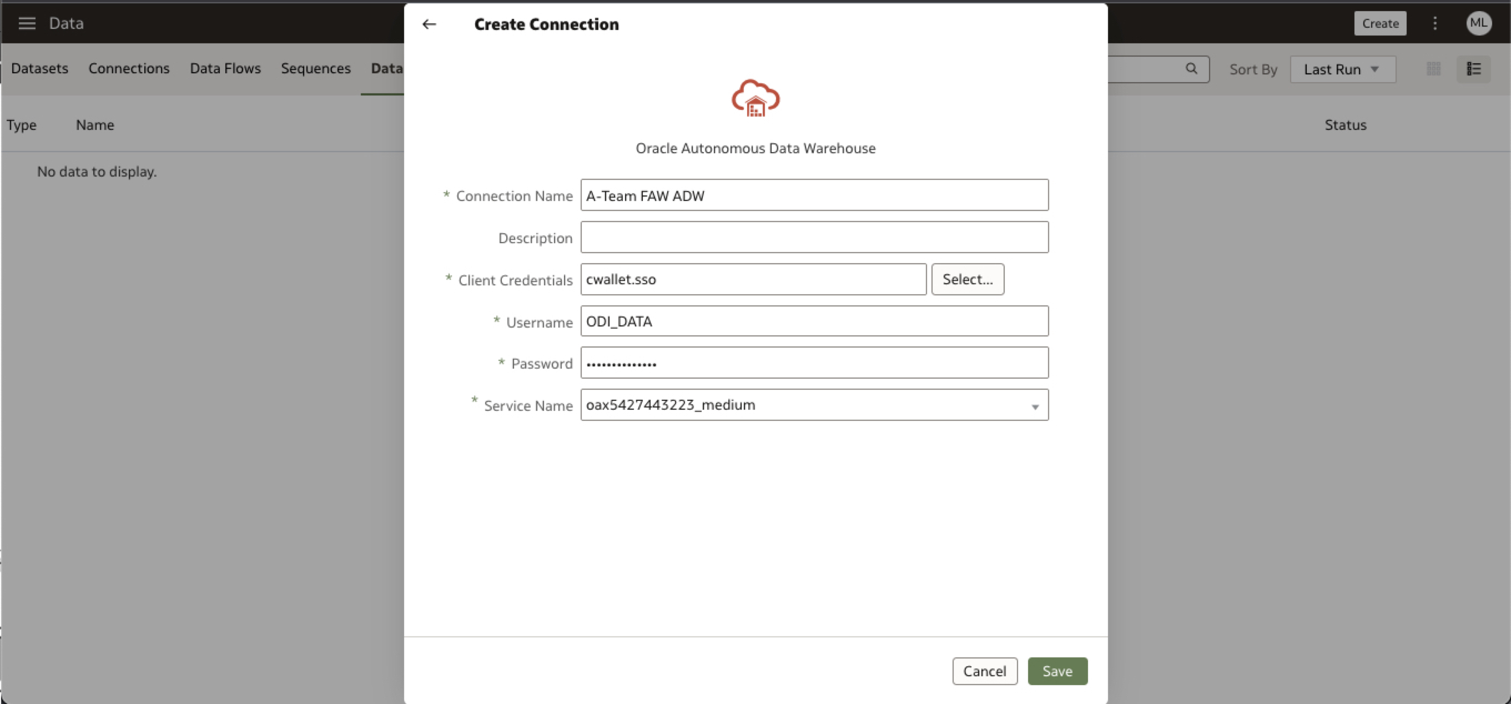Open the Sort By Last Run dropdown

pyautogui.click(x=1342, y=69)
